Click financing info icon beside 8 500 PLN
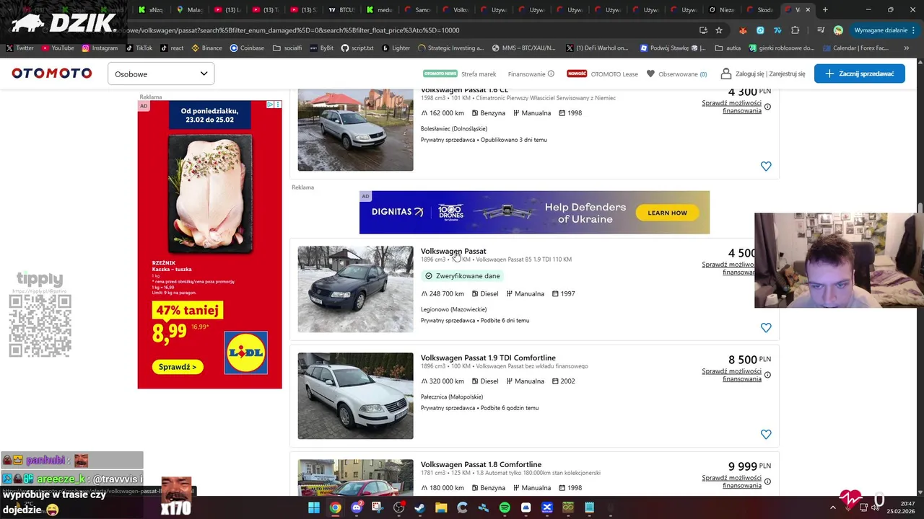This screenshot has height=519, width=924. tap(767, 375)
